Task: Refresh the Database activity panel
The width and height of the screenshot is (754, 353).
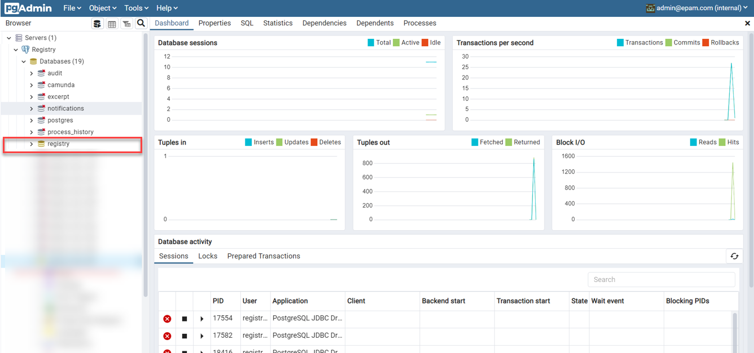Action: 734,256
